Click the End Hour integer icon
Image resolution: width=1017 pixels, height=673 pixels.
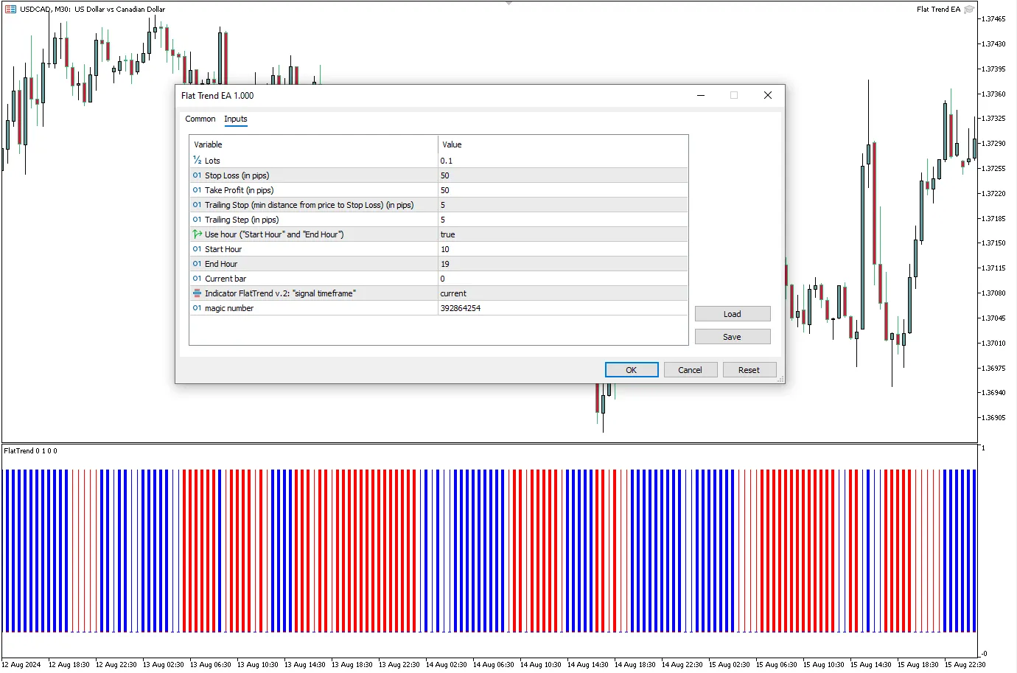point(197,264)
